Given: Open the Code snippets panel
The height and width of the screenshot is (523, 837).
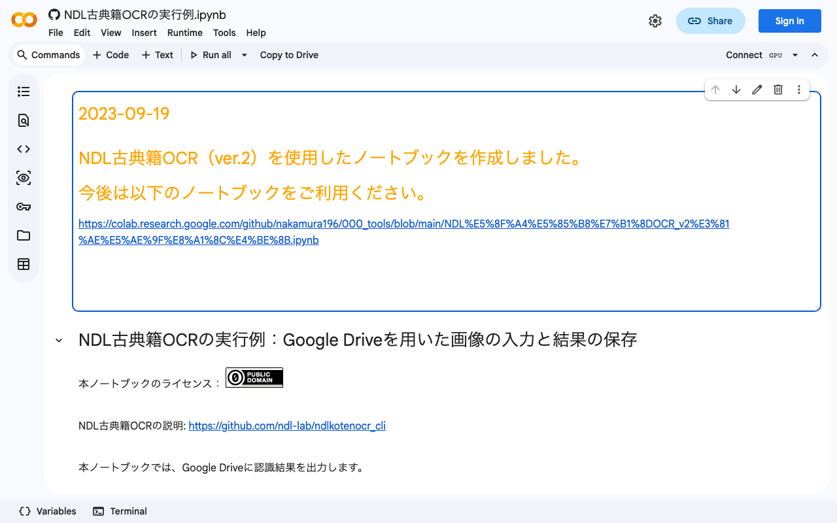Looking at the screenshot, I should click(x=24, y=149).
